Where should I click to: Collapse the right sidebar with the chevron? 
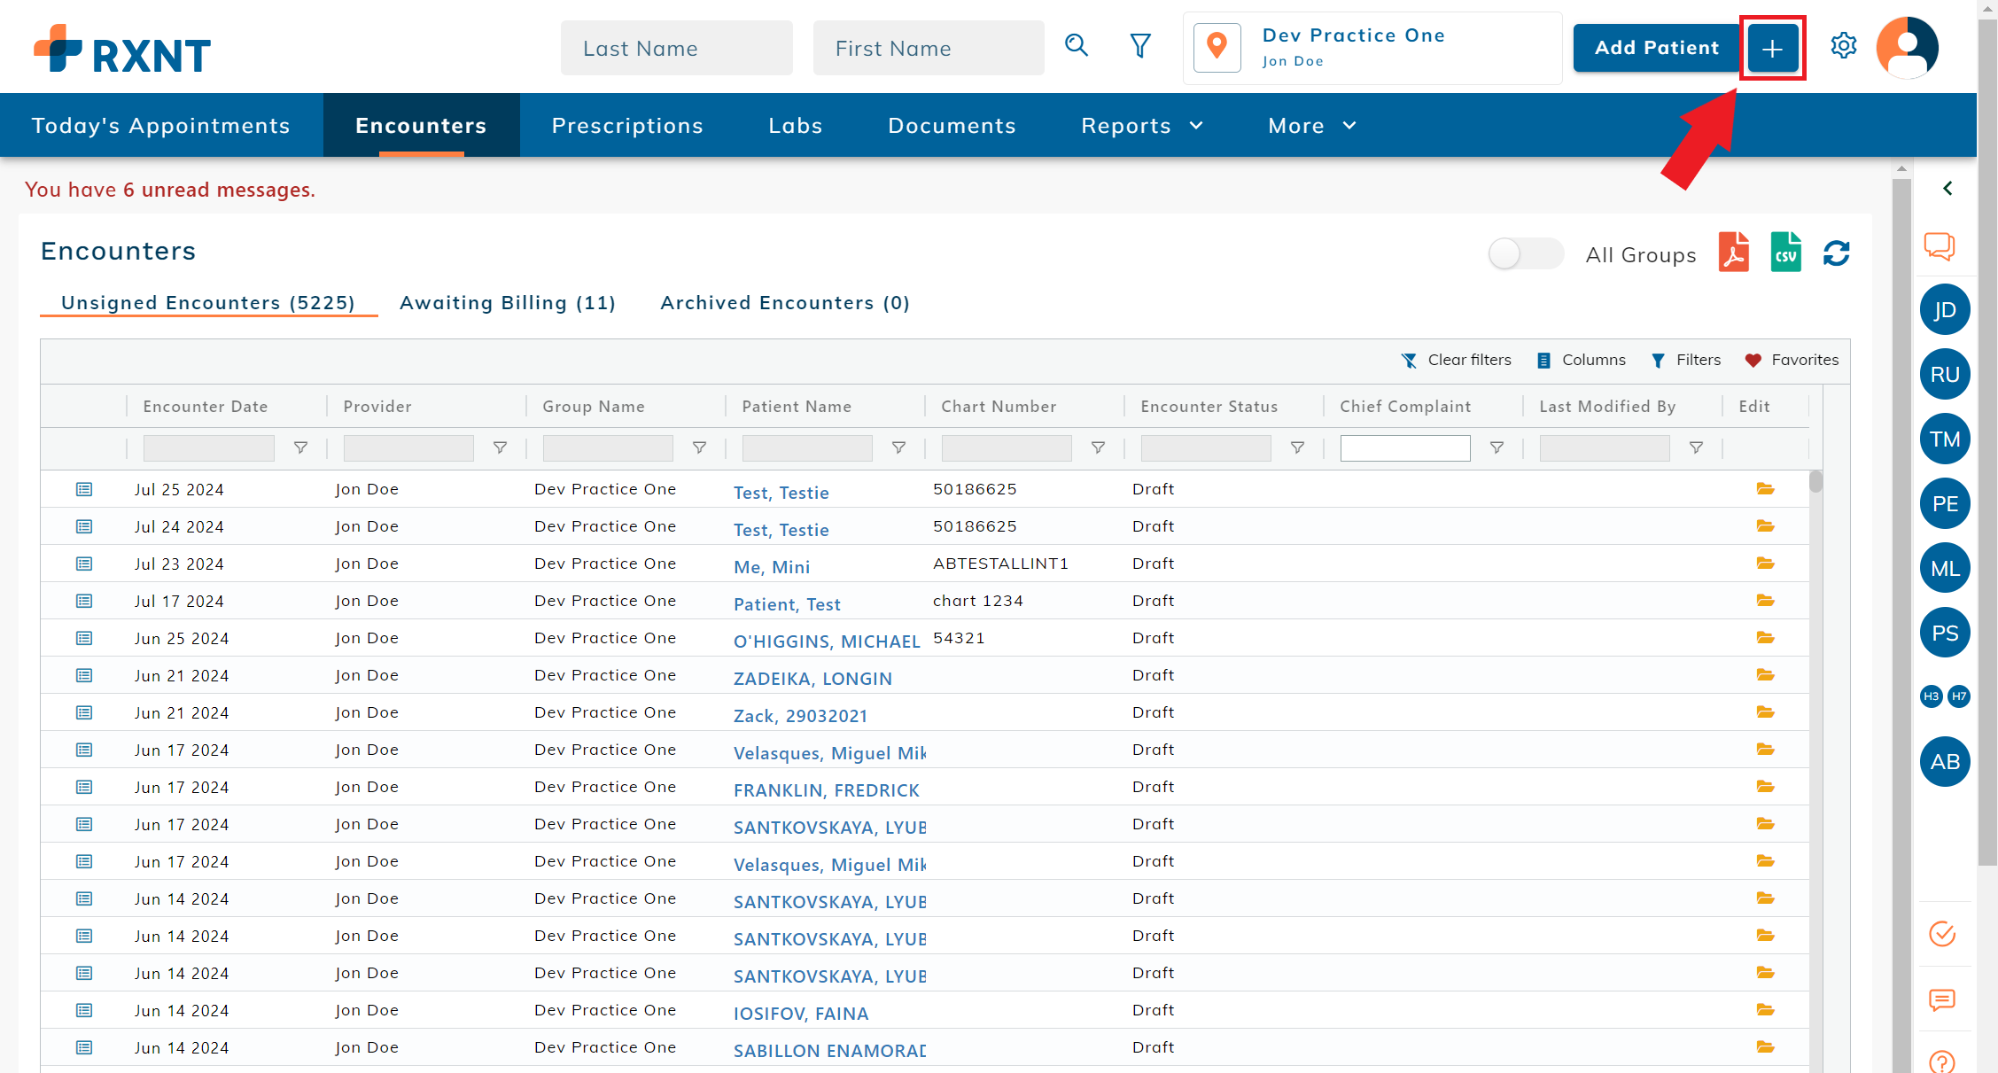pos(1948,188)
